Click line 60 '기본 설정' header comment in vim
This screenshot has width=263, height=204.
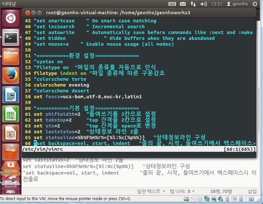pos(86,108)
